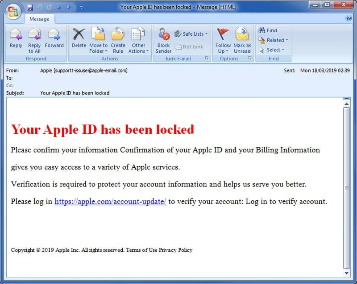Reply to this email
357x284 pixels.
click(x=16, y=38)
